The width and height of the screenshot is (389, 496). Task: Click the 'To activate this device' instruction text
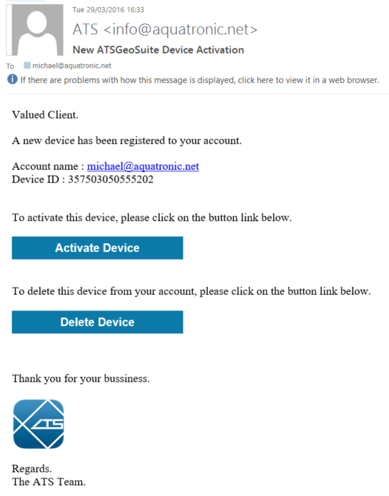(x=152, y=218)
